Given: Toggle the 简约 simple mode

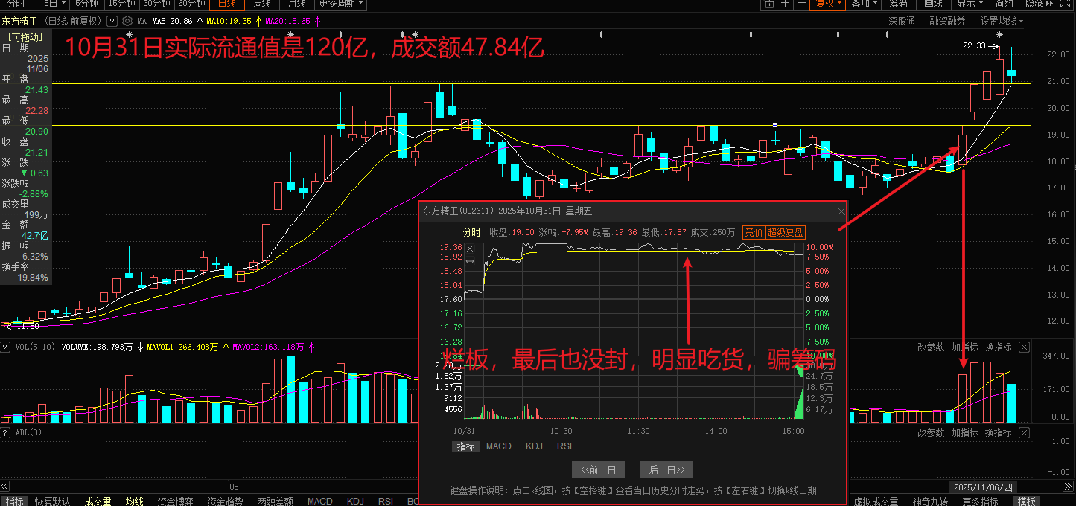Looking at the screenshot, I should coord(1005,4).
